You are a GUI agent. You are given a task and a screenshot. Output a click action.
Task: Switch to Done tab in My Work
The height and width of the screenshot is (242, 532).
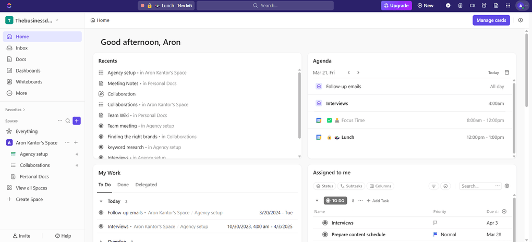point(123,185)
